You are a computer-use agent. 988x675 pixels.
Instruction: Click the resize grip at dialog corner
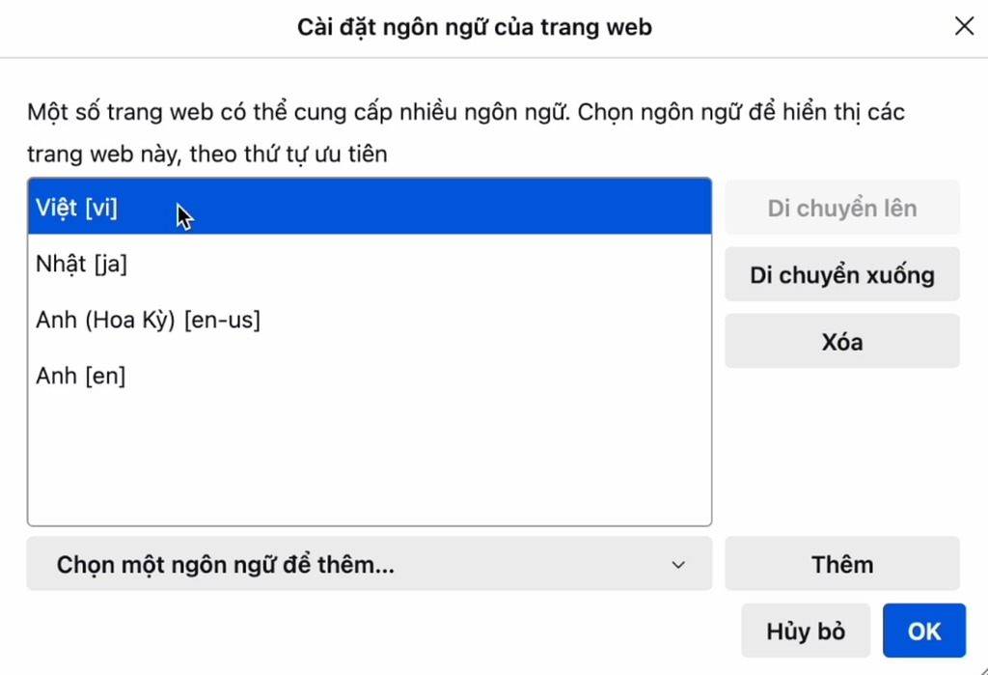pyautogui.click(x=979, y=666)
